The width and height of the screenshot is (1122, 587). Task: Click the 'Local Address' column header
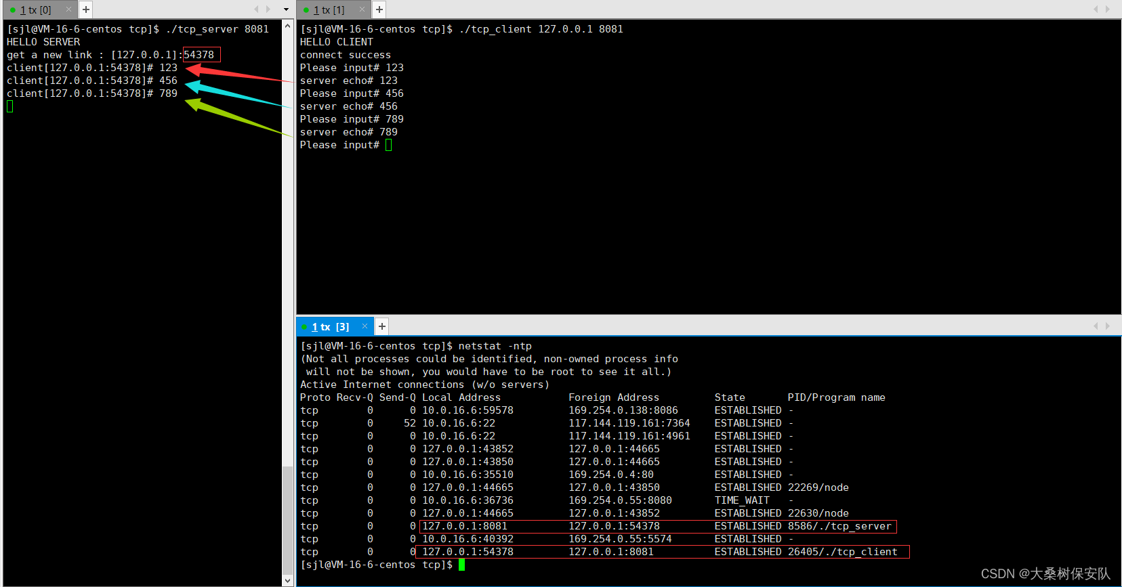click(461, 397)
